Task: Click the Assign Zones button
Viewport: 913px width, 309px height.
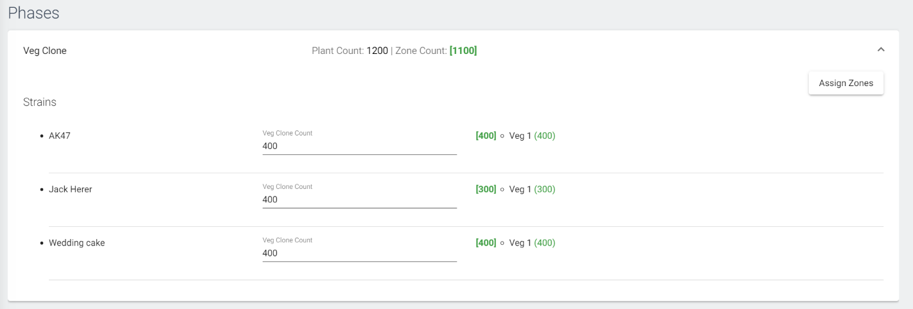Action: [x=846, y=84]
